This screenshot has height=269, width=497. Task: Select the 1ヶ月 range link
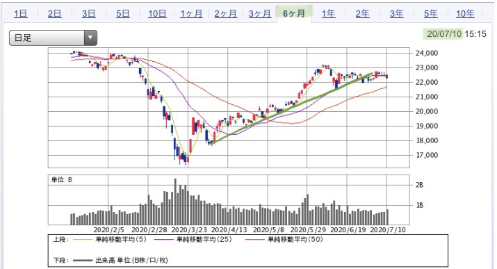point(191,14)
